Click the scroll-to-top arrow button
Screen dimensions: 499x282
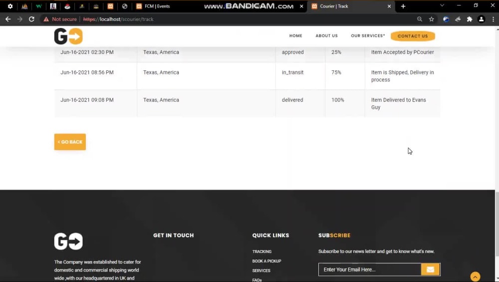tap(475, 277)
